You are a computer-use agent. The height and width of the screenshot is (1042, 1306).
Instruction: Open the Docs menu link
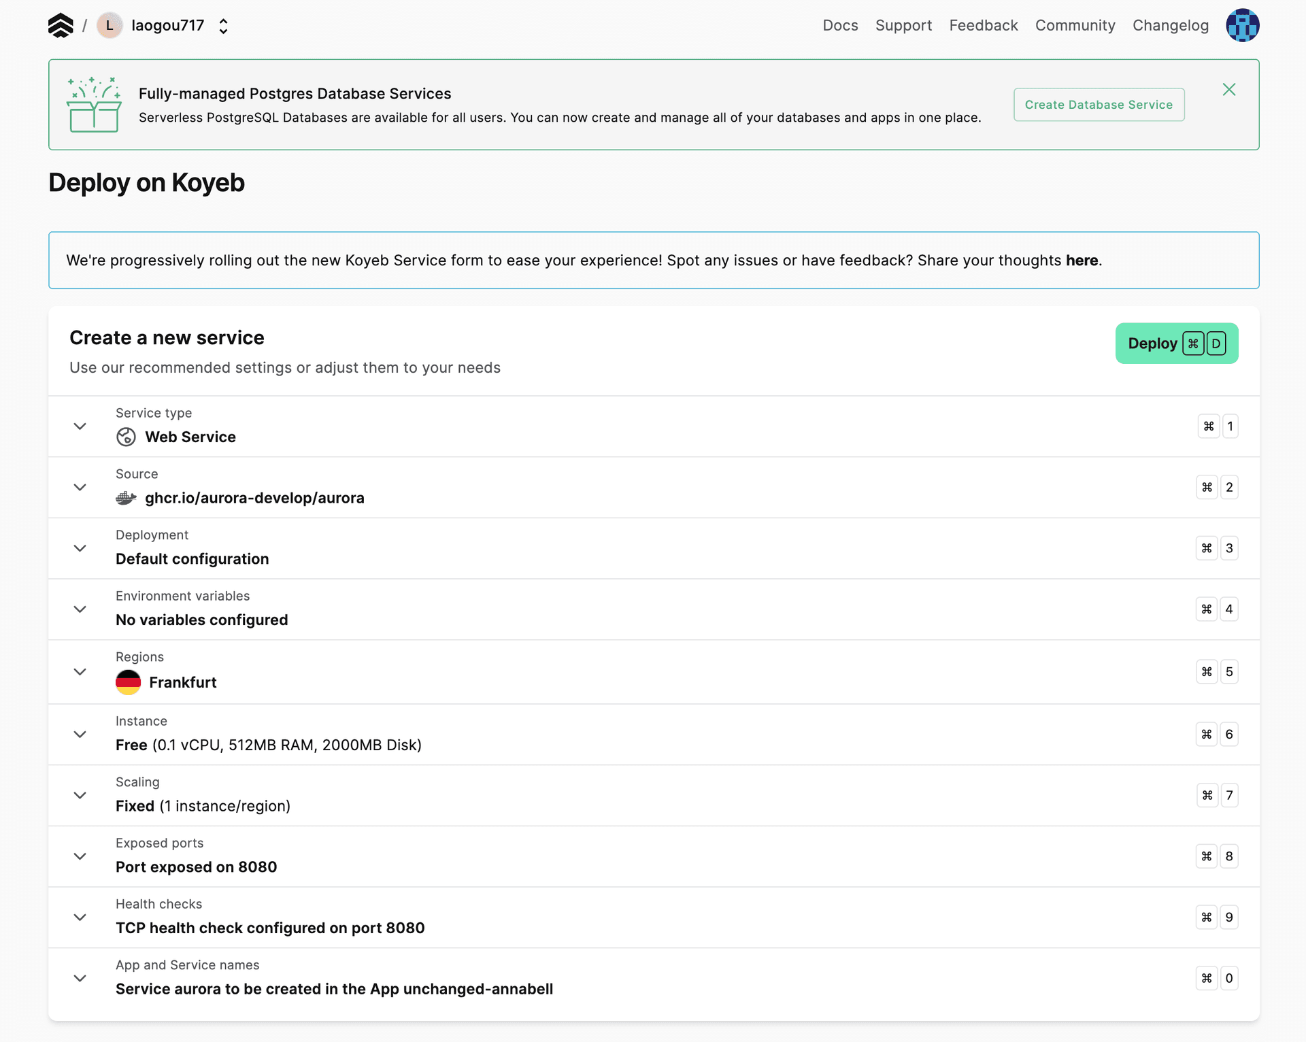coord(840,26)
